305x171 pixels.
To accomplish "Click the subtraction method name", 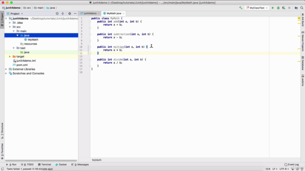I will tap(122, 34).
